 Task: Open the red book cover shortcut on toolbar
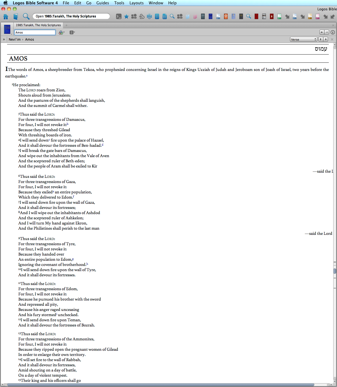click(x=256, y=16)
